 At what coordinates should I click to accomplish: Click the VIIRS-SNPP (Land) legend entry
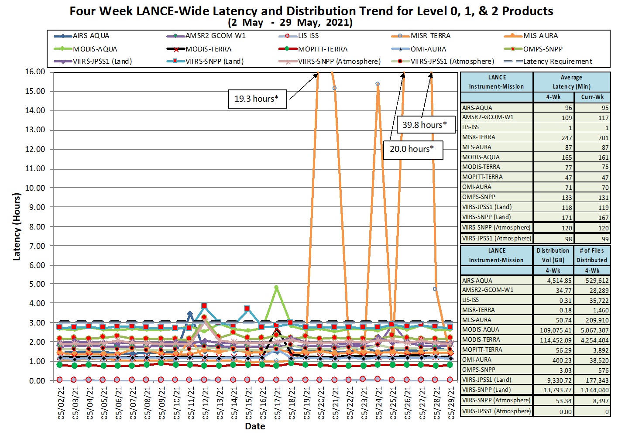[205, 62]
